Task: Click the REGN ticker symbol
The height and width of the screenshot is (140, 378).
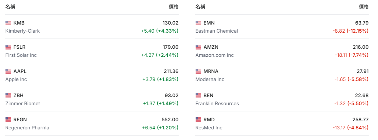Action: (20, 119)
